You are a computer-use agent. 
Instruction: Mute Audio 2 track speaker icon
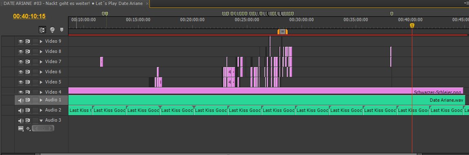pyautogui.click(x=21, y=111)
